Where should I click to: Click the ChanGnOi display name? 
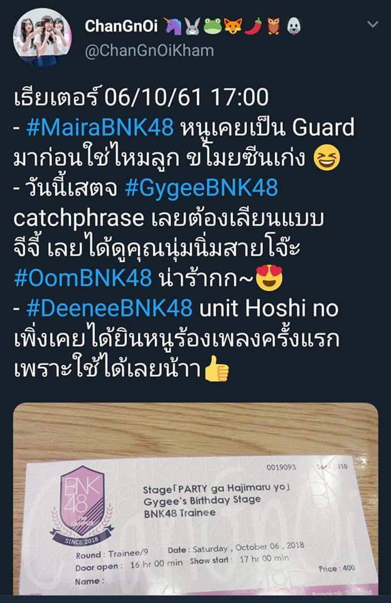click(x=121, y=26)
